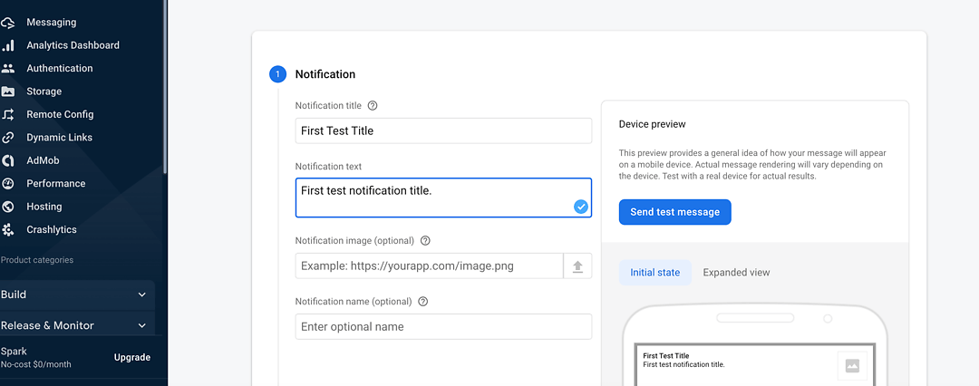The height and width of the screenshot is (386, 979).
Task: Open Messaging from the sidebar icon
Action: [x=7, y=23]
